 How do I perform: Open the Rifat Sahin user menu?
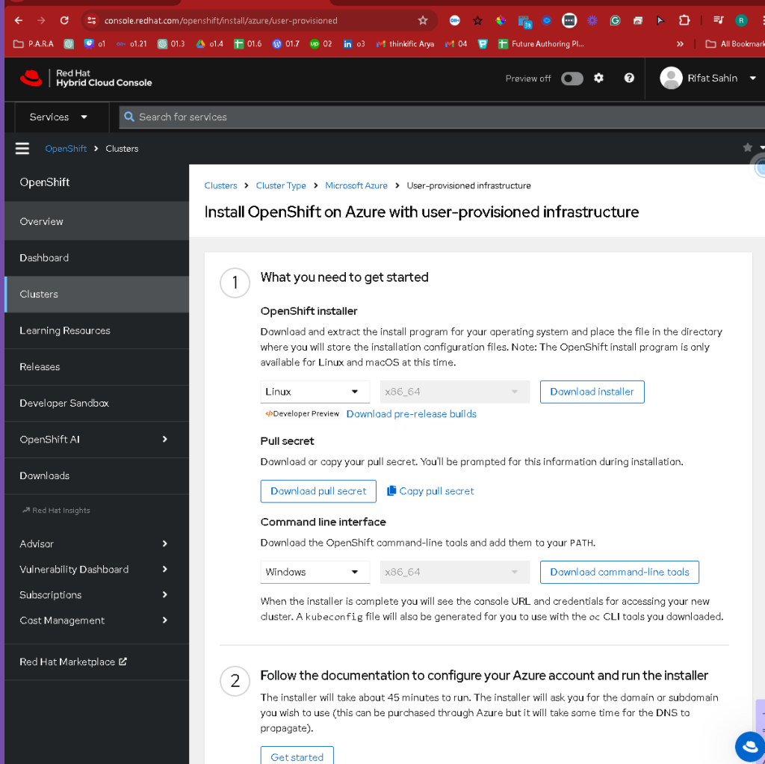(x=707, y=78)
